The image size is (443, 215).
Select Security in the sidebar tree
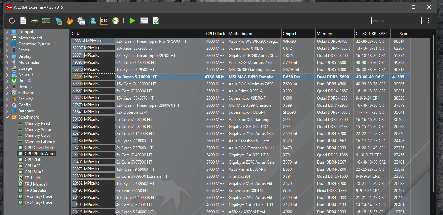(25, 99)
